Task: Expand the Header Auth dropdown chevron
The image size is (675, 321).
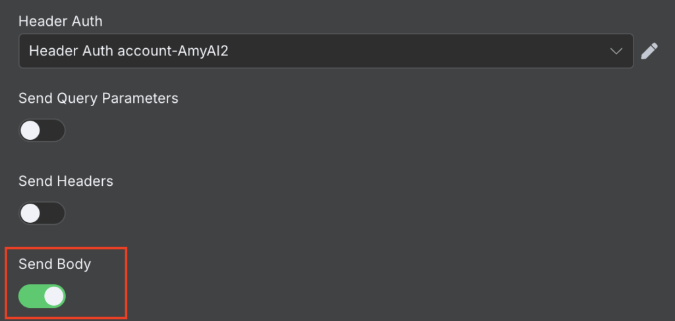Action: [616, 51]
